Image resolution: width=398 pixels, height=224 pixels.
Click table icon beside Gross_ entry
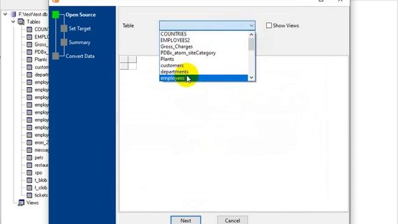coord(29,45)
